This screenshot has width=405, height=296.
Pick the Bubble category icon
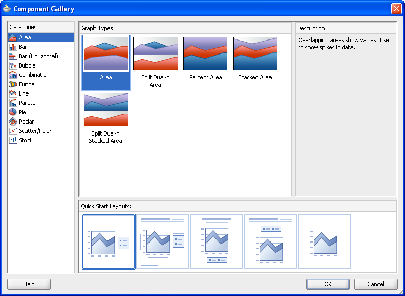(12, 65)
